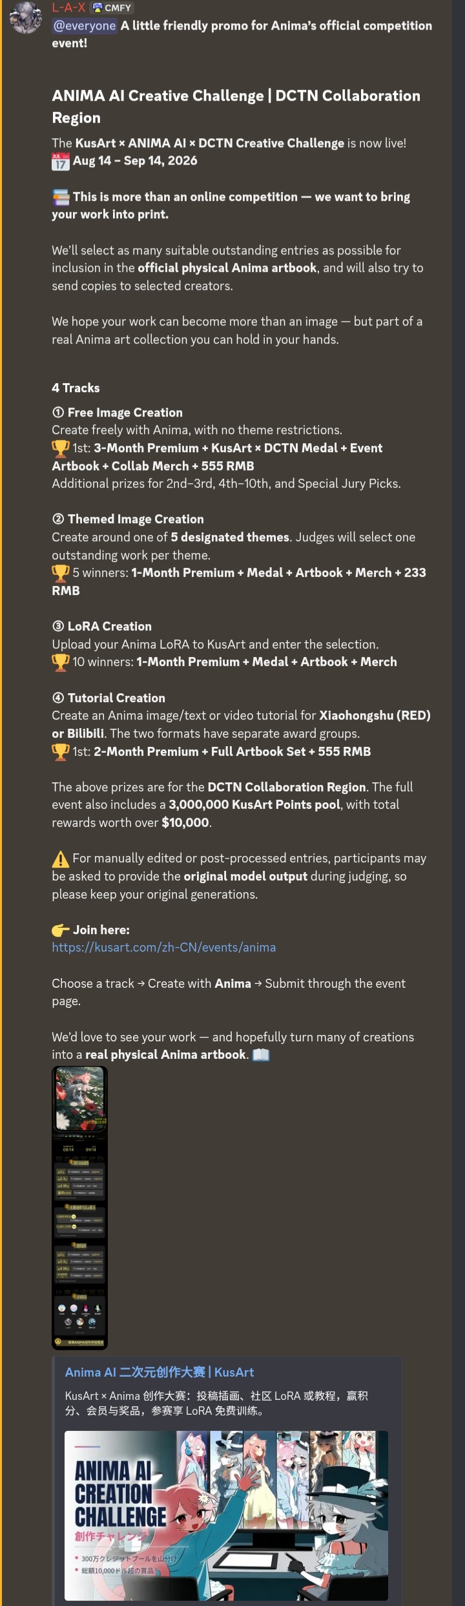Click the @everyone mention
The height and width of the screenshot is (1606, 465).
point(85,26)
